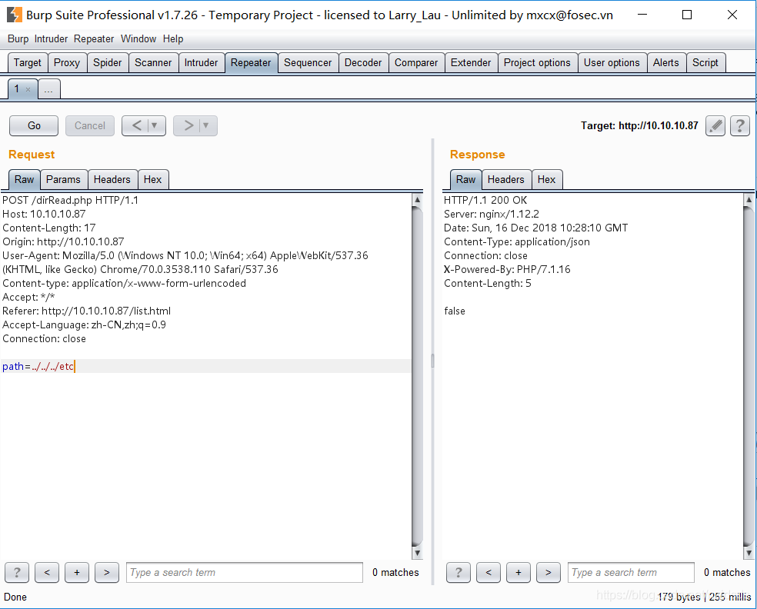Click the pencil icon to edit the target
The width and height of the screenshot is (757, 609).
coord(715,126)
